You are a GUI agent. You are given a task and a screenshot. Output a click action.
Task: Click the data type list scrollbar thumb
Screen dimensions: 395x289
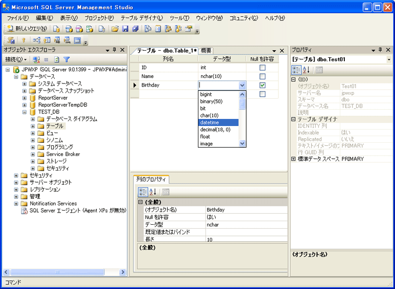[242, 104]
